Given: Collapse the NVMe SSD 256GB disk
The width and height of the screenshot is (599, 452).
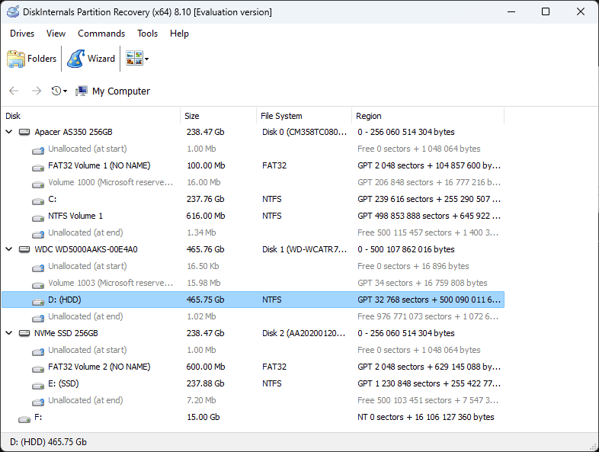Looking at the screenshot, I should click(9, 333).
